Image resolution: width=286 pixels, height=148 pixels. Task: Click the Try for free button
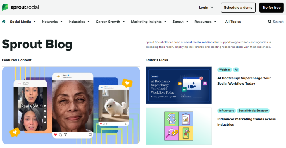click(x=271, y=8)
